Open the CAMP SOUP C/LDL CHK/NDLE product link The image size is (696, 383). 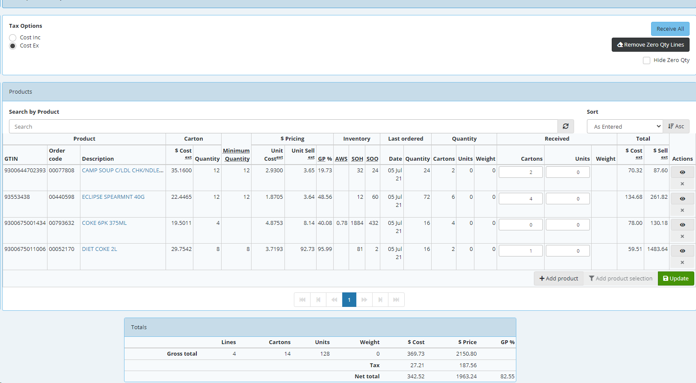(x=123, y=170)
